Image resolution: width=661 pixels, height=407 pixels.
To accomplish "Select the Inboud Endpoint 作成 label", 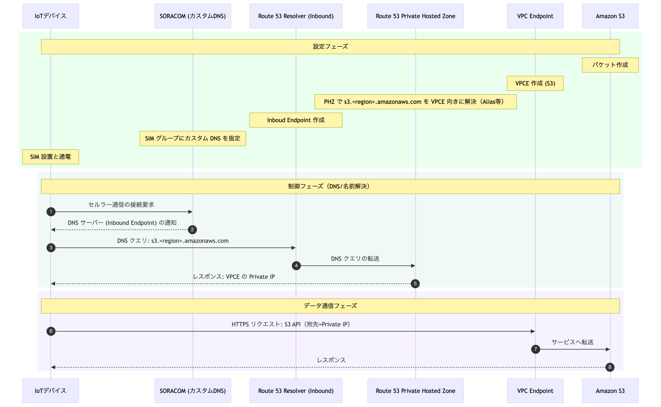I will pos(296,120).
